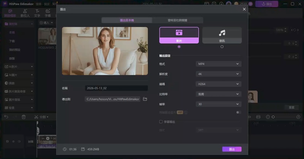Open the SRT subtitle format dropdown

(x=218, y=130)
